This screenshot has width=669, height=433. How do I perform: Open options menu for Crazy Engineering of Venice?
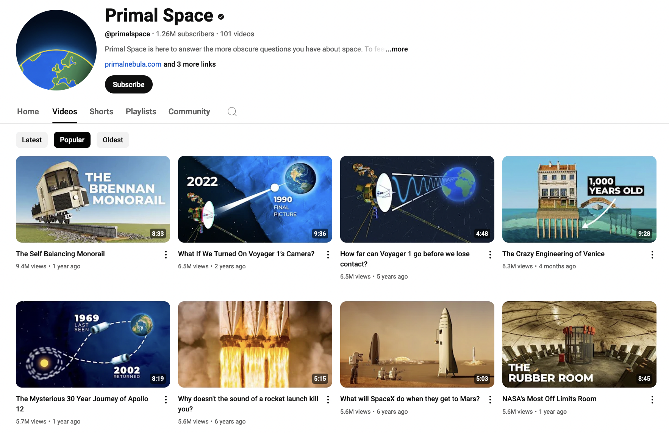[x=652, y=255]
